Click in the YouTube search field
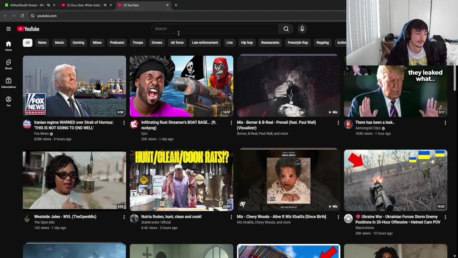458x258 pixels. pyautogui.click(x=215, y=29)
